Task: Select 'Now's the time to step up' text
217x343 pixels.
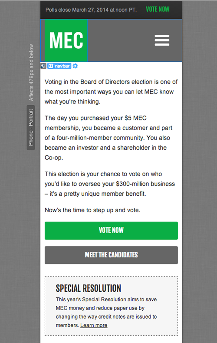Action: coord(92,210)
